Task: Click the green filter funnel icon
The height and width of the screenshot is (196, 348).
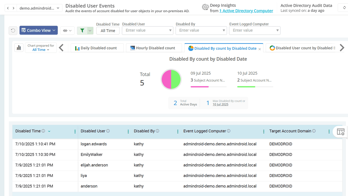Action: (x=82, y=30)
